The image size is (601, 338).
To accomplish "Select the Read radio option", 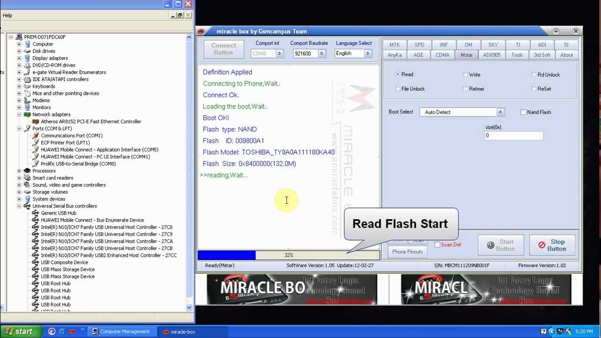I will click(398, 74).
